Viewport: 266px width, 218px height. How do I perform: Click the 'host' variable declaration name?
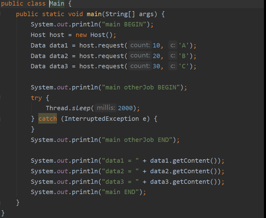57,35
